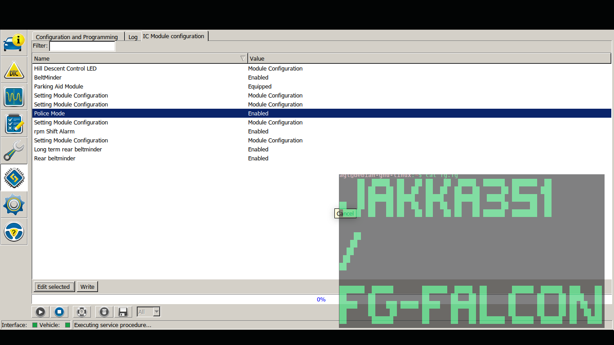Open the Service functions wrench section

(14, 150)
